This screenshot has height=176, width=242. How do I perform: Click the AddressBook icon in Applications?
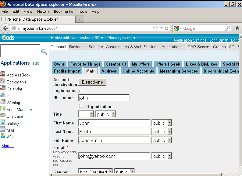(x=3, y=74)
